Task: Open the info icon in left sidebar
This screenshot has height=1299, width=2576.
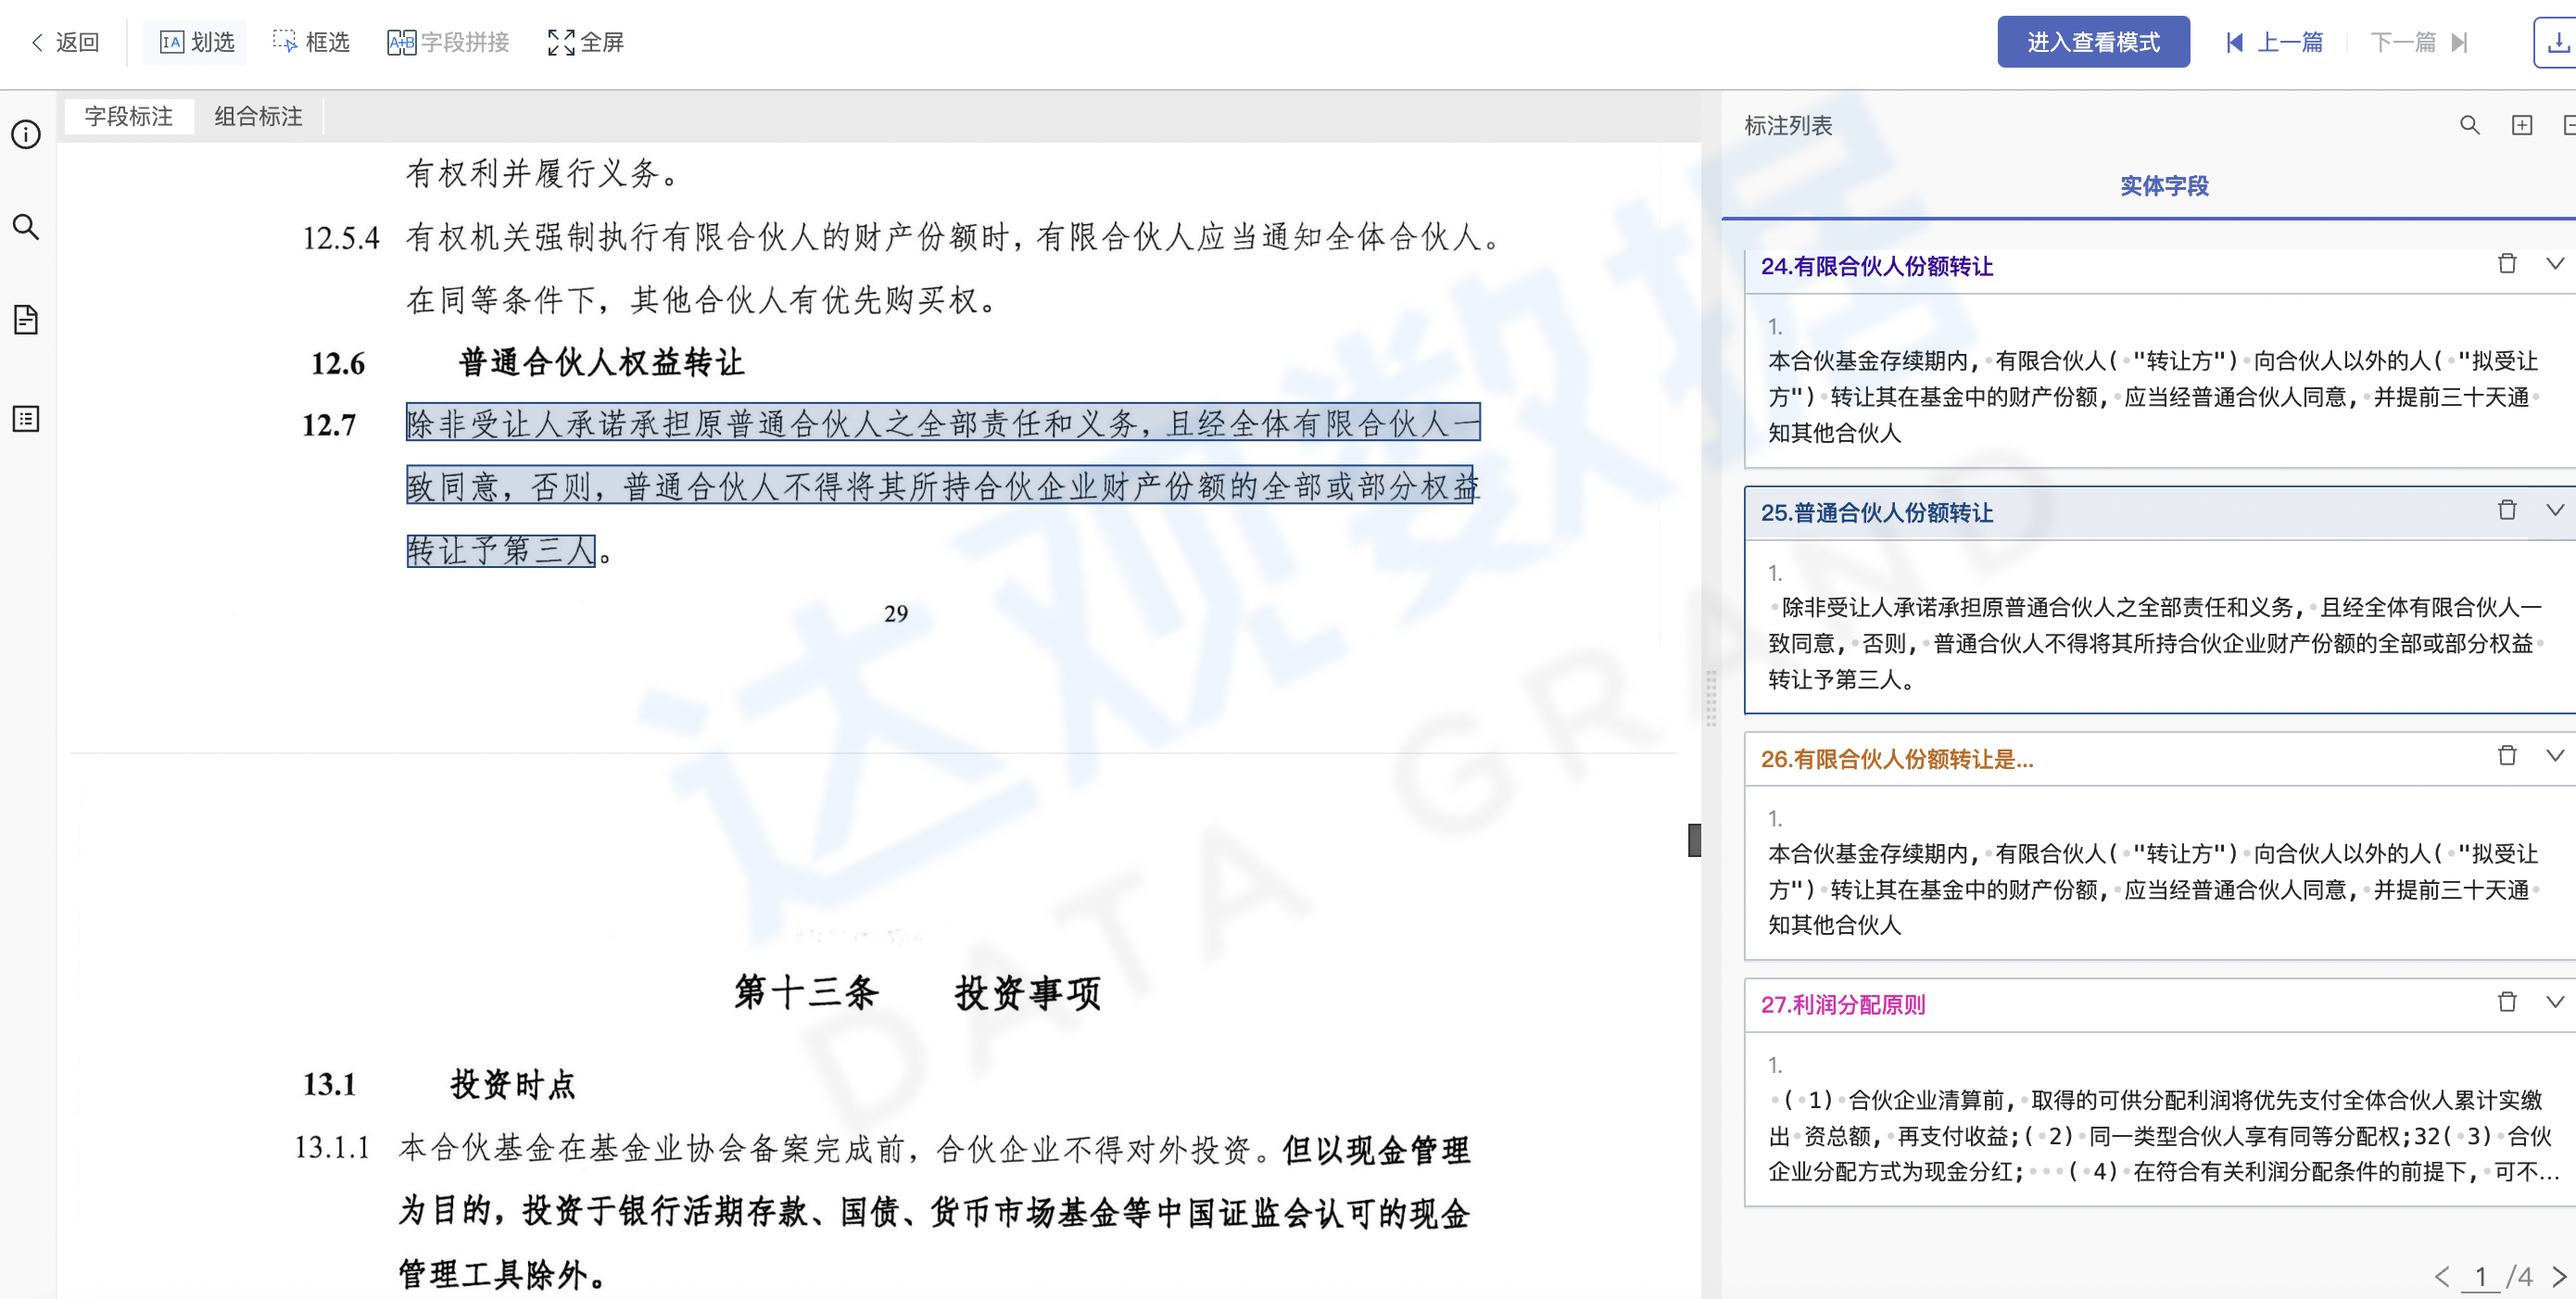Action: coord(26,134)
